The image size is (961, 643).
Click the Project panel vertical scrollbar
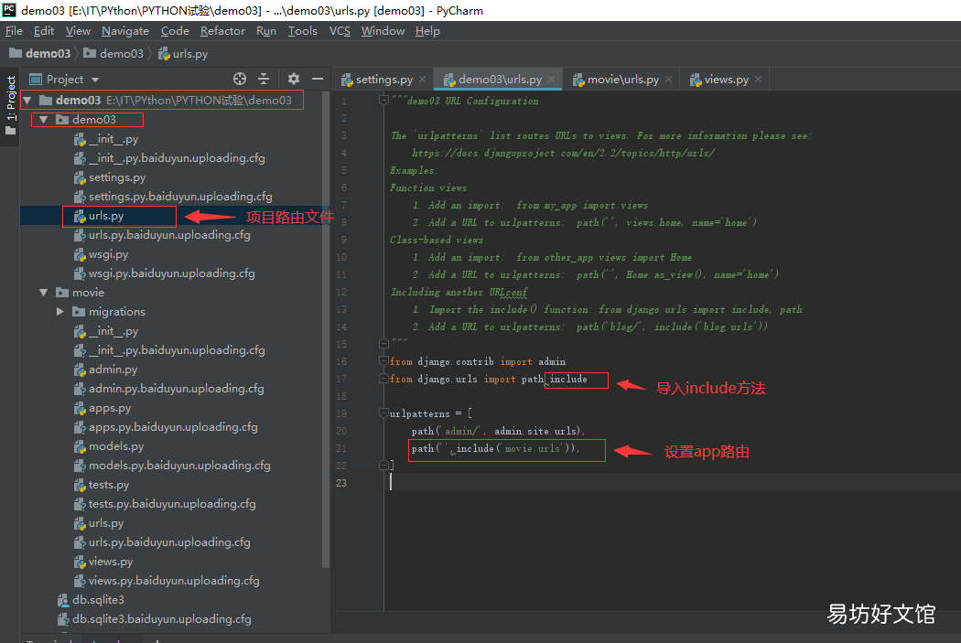326,331
